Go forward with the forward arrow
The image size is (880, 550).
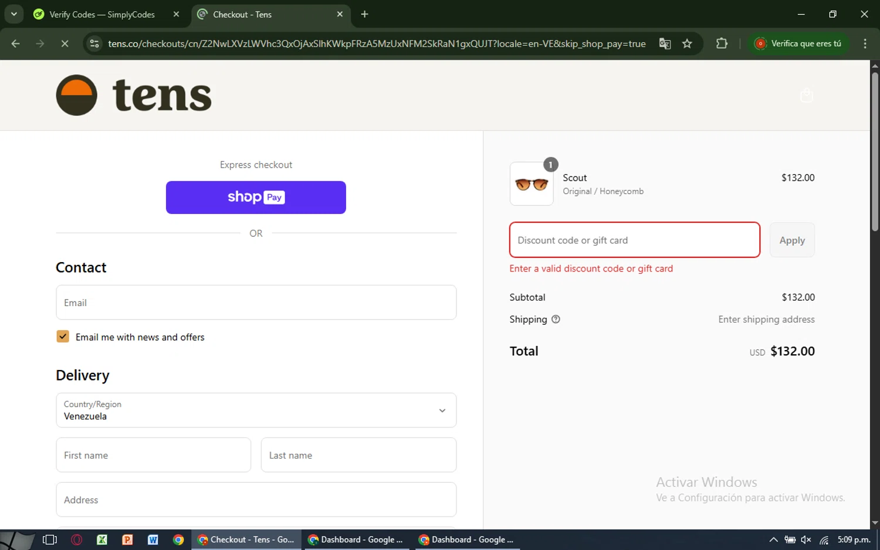[40, 44]
